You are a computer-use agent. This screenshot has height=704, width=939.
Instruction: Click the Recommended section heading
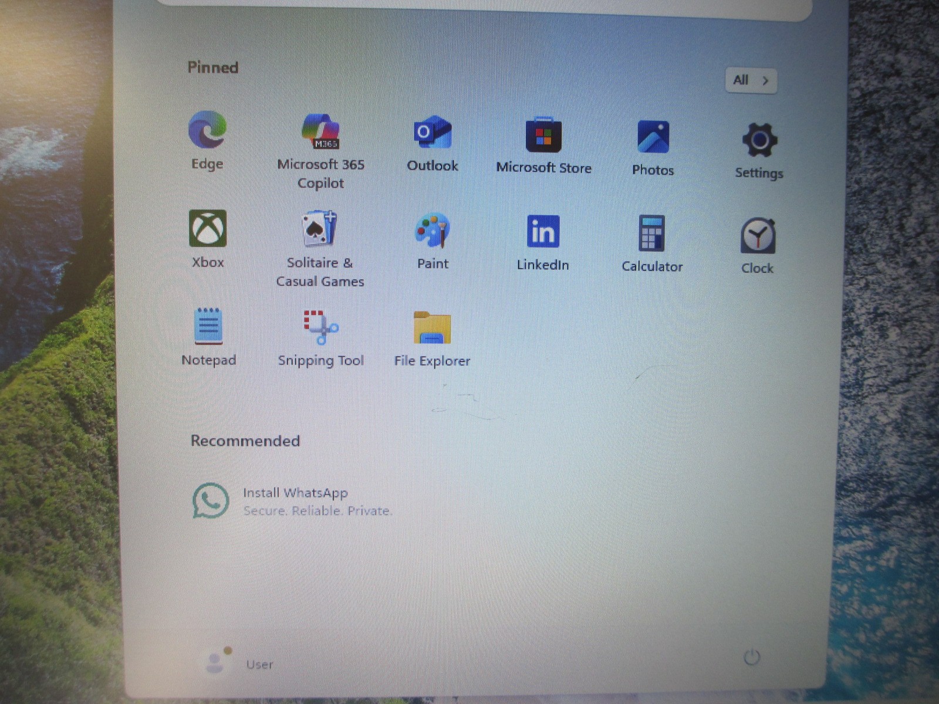(245, 441)
